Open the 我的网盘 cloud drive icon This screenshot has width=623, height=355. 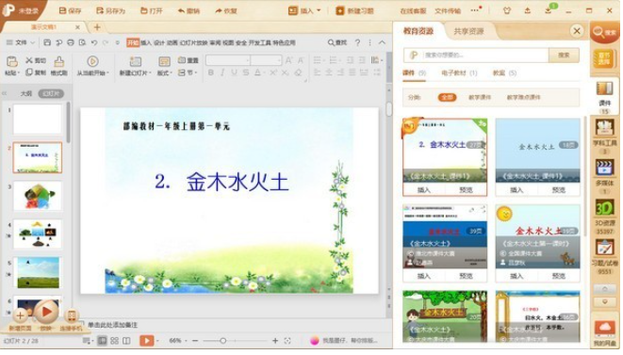[604, 329]
